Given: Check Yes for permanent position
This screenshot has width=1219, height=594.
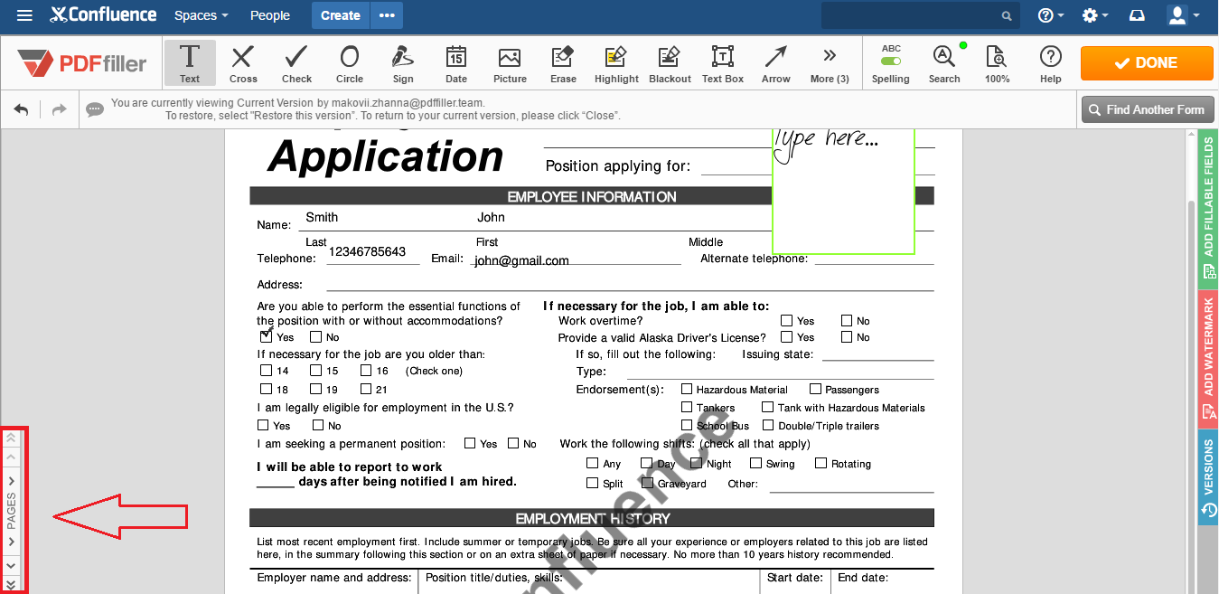Looking at the screenshot, I should tap(470, 443).
